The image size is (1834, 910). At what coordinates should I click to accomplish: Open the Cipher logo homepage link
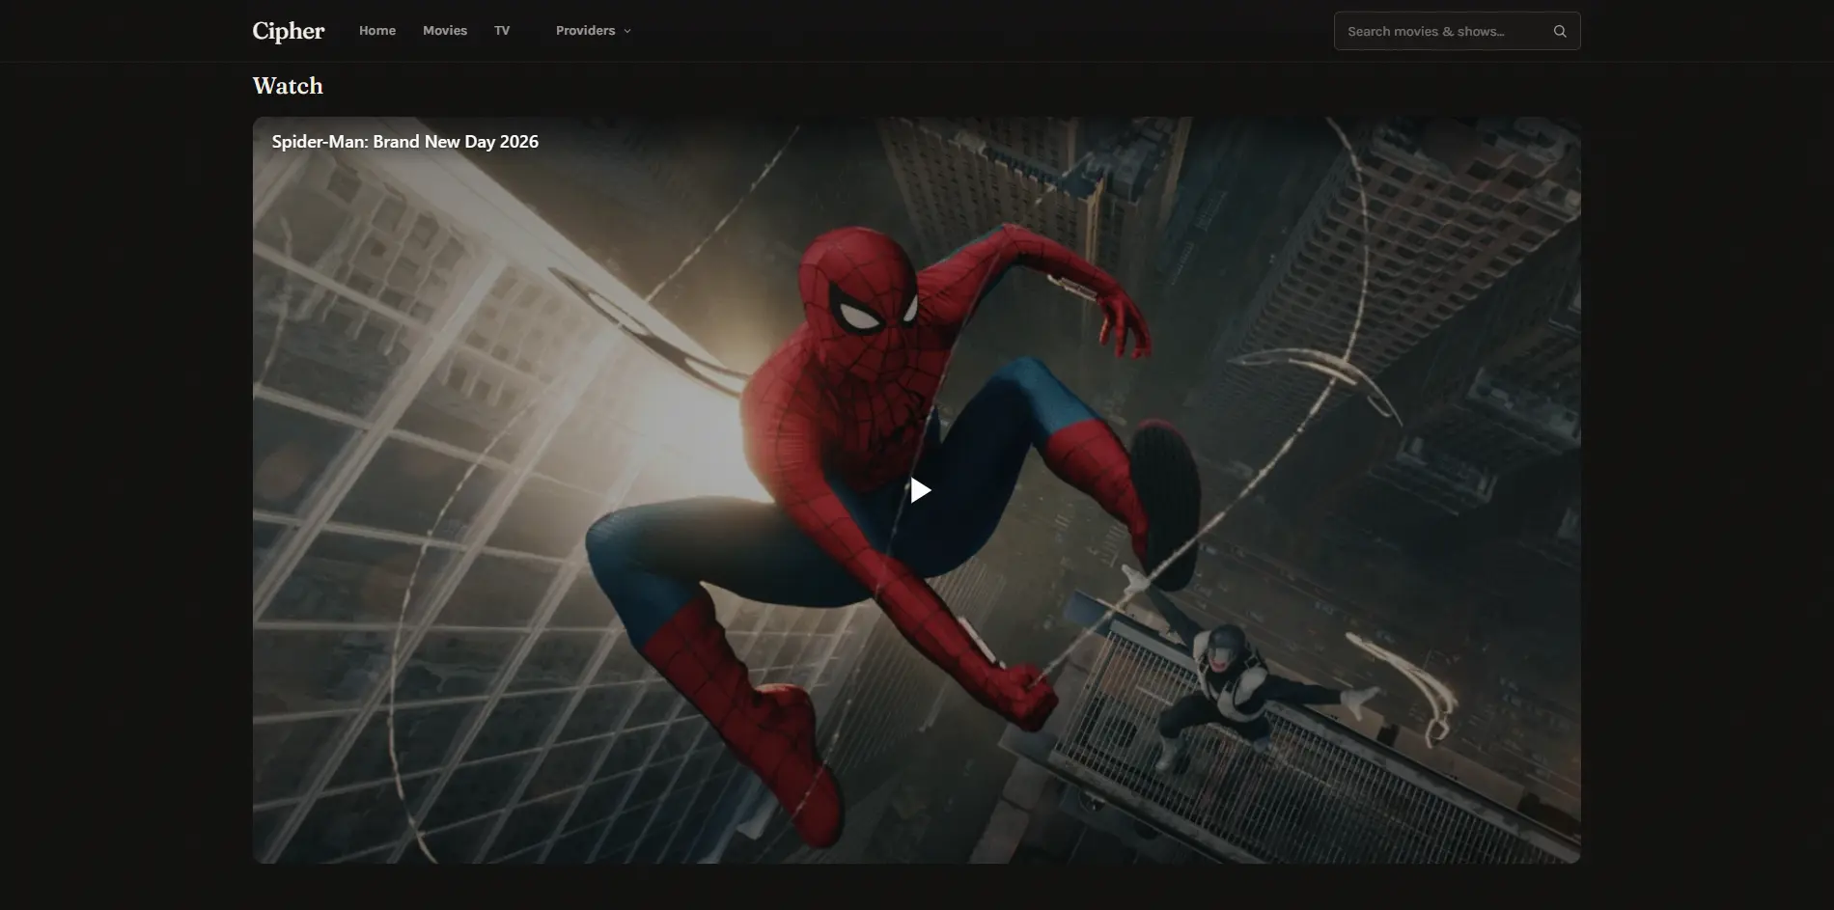point(289,31)
